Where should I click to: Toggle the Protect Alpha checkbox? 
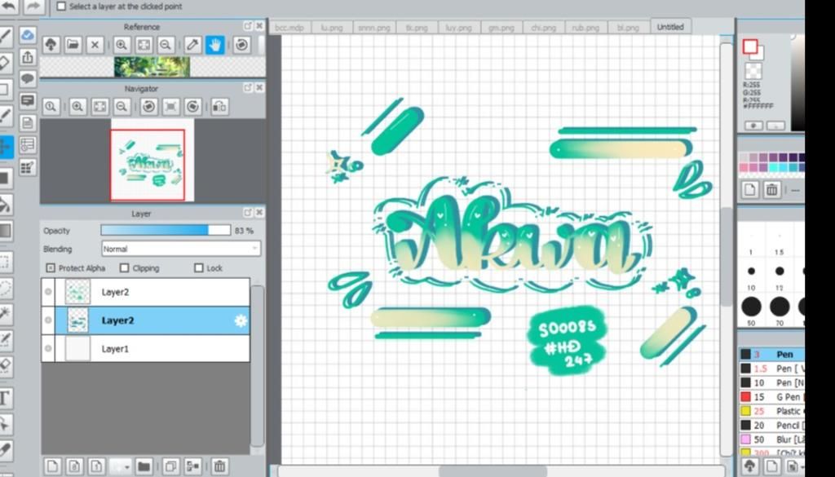[51, 267]
